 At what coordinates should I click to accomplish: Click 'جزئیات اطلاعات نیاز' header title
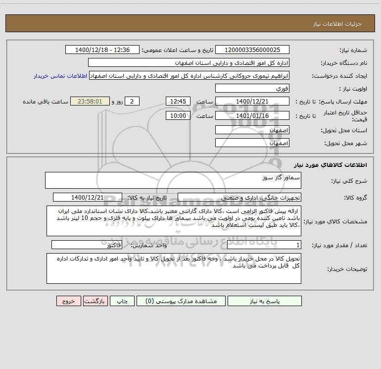(337, 24)
